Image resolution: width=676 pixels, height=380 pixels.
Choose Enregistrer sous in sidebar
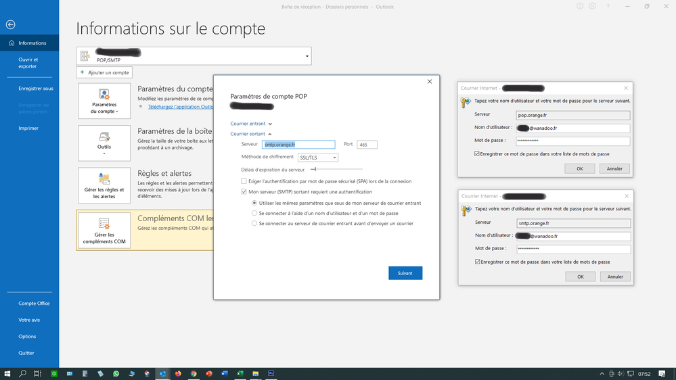[x=36, y=89]
